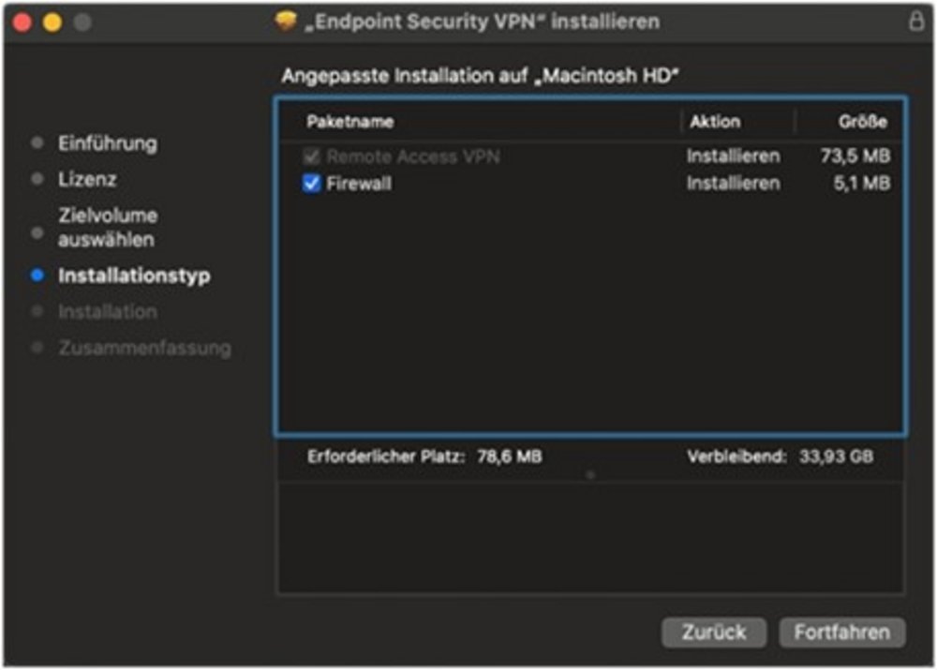Screen dimensions: 937x670
Task: Open the Zielvolume auswählen step
Action: (108, 228)
